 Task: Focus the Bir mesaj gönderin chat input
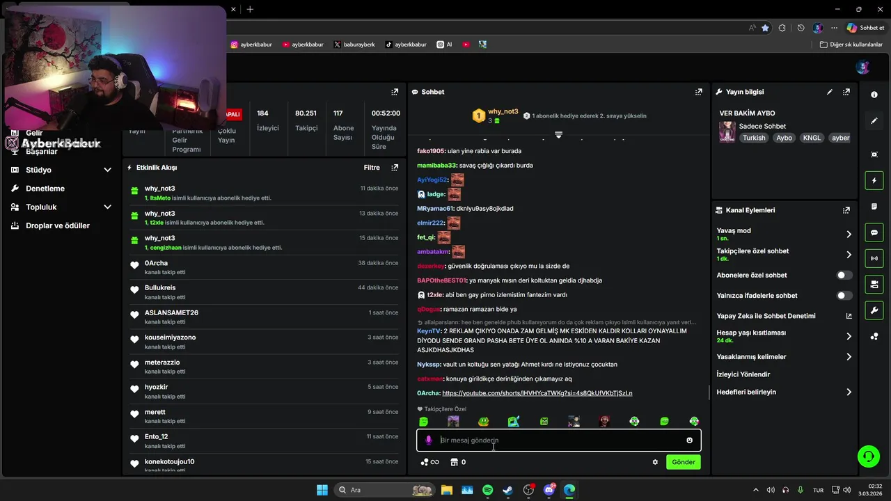(x=559, y=440)
